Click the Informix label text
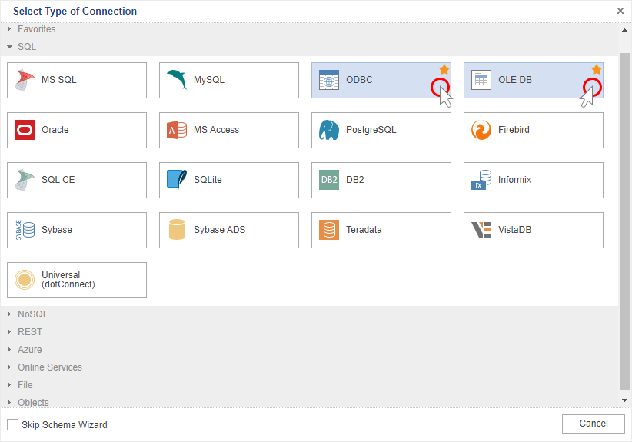Viewport: 632px width, 442px height. pos(514,180)
